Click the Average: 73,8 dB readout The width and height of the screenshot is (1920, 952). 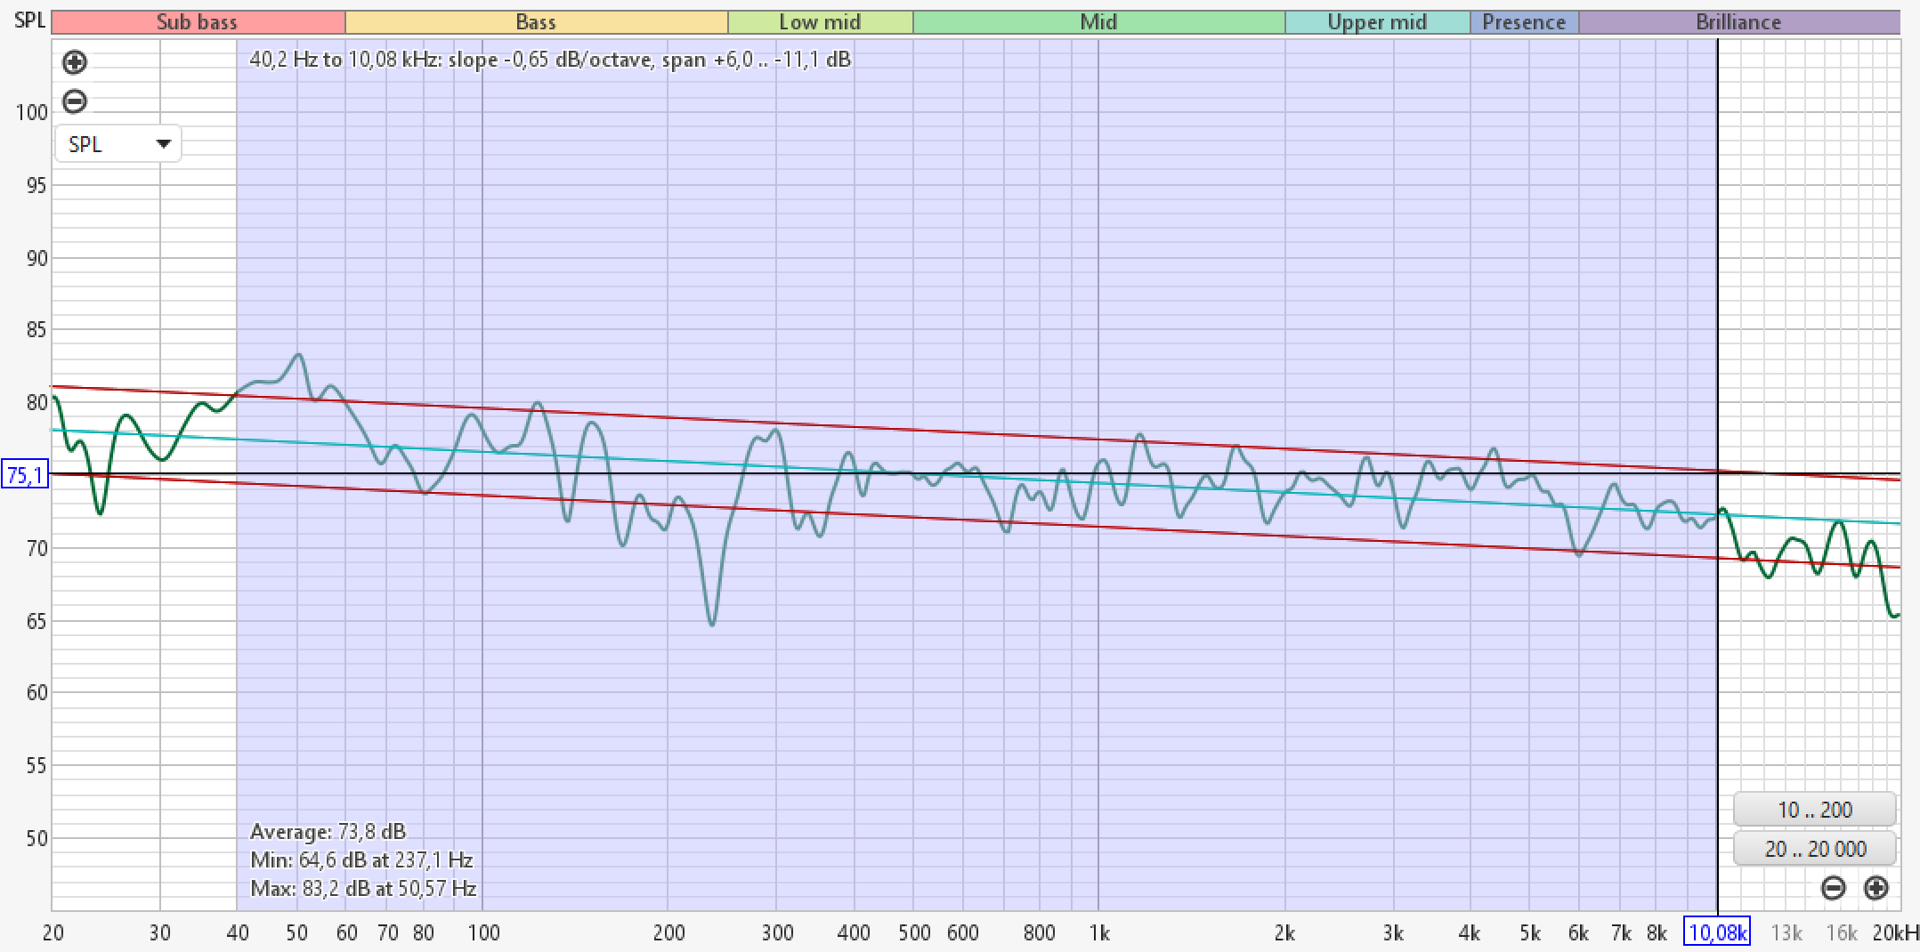coord(328,832)
